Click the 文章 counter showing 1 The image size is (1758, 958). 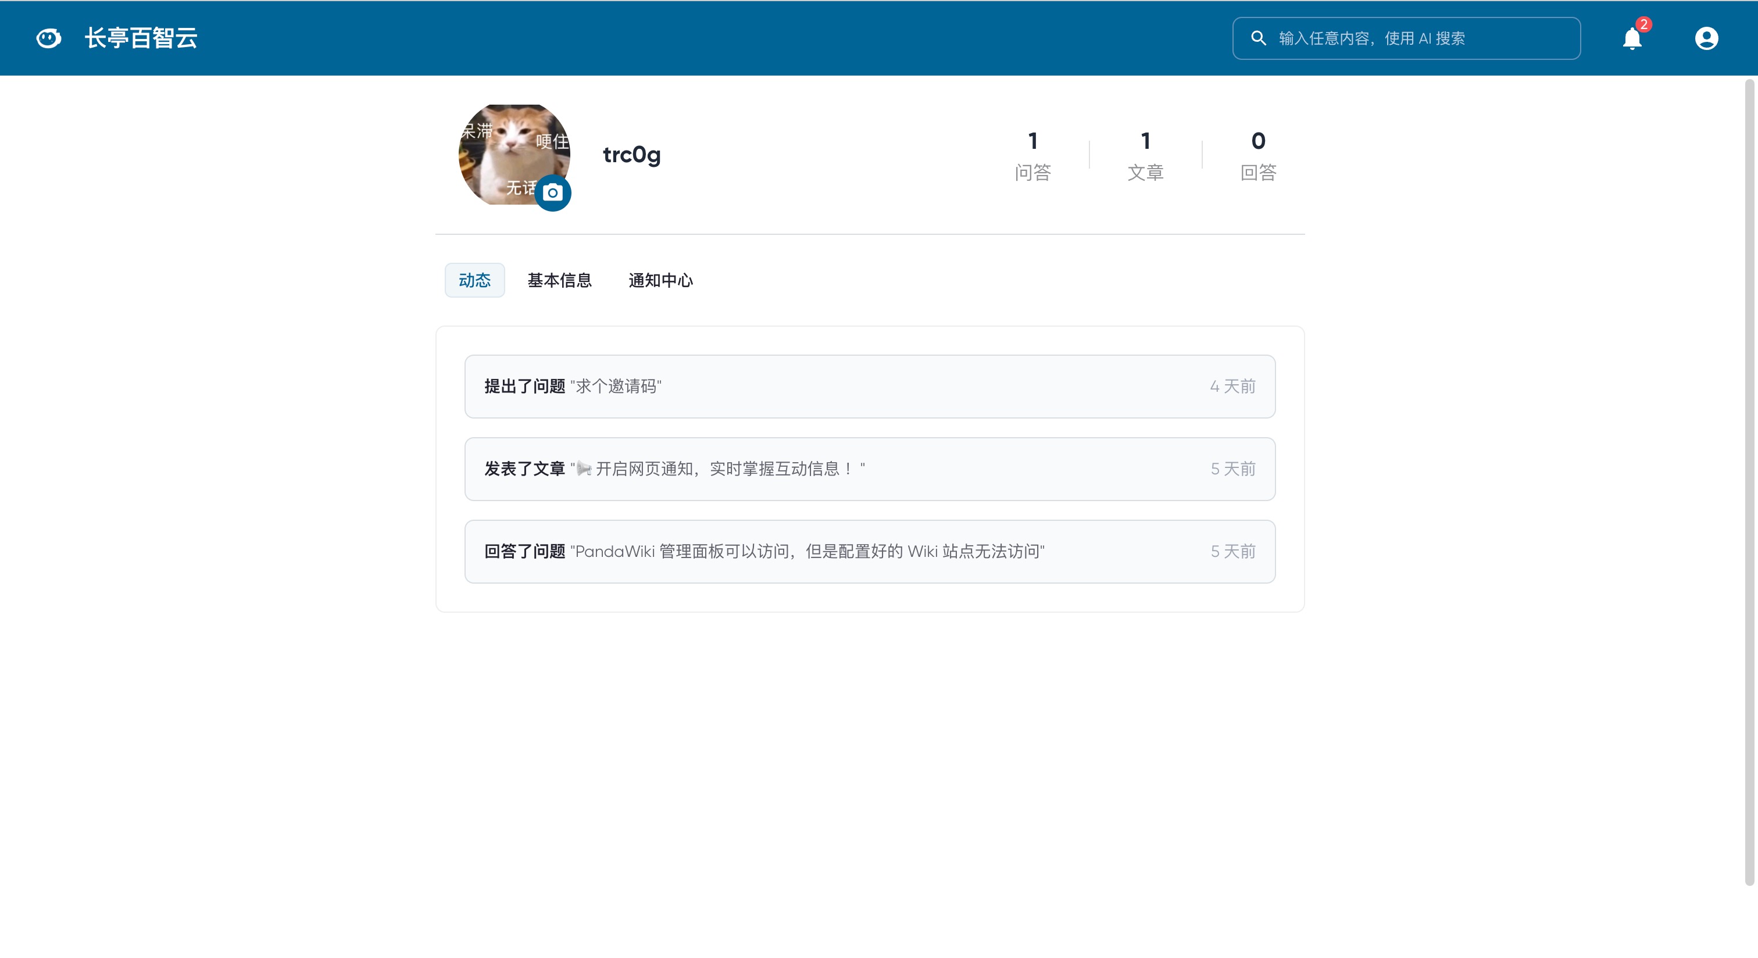1145,155
